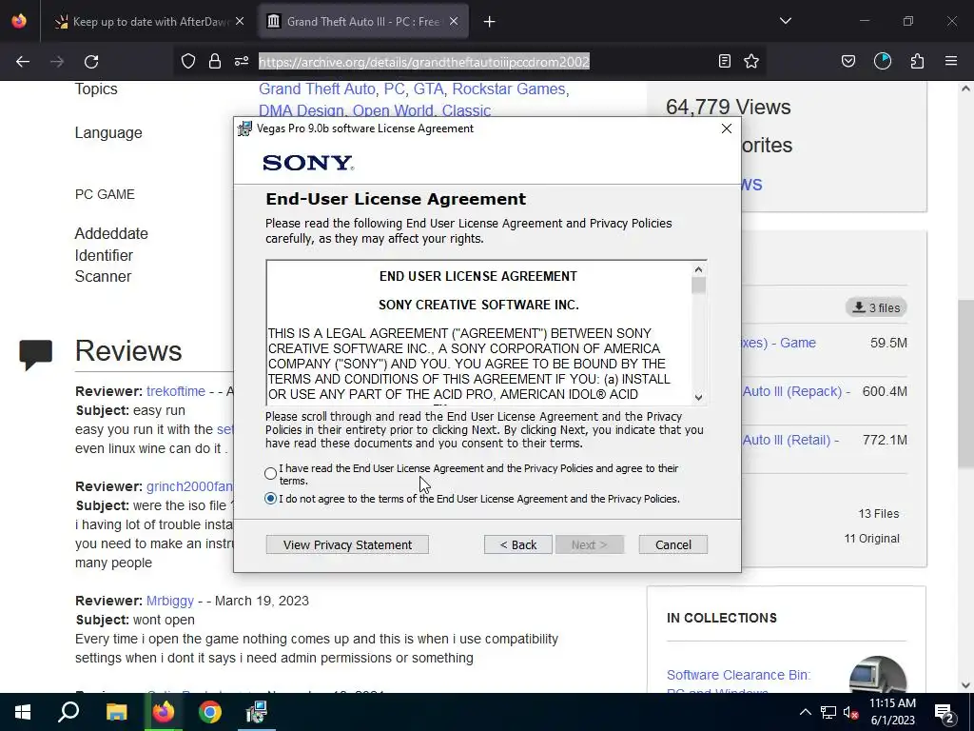Open the GTA topic link
Image resolution: width=974 pixels, height=731 pixels.
[x=428, y=89]
